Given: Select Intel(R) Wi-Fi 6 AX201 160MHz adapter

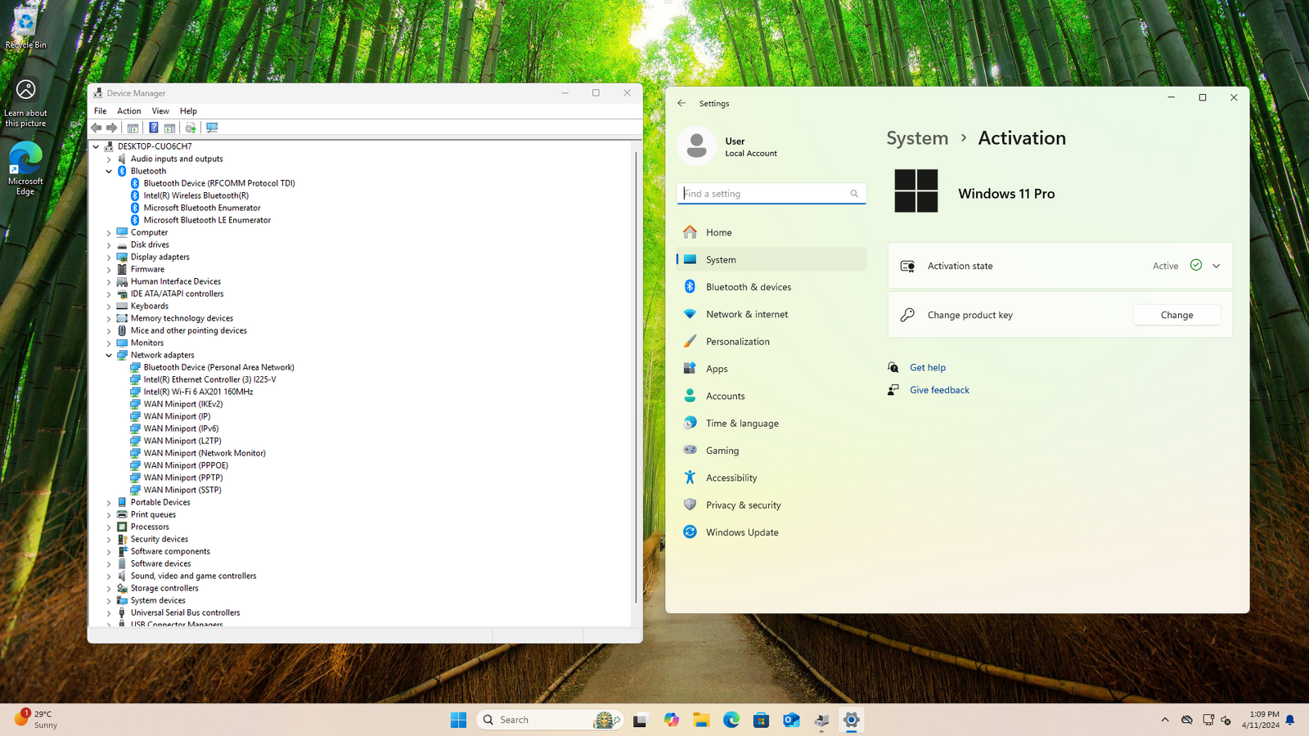Looking at the screenshot, I should click(198, 392).
